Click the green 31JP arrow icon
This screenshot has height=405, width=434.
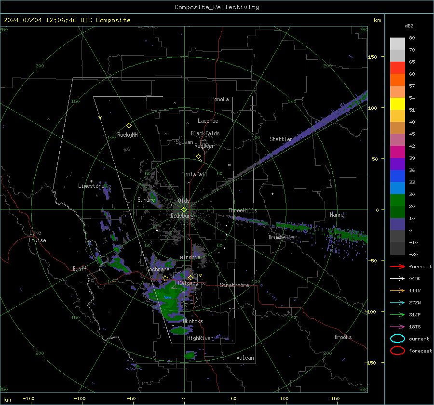pos(397,314)
